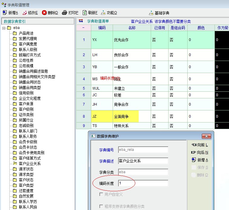
Task: Collapse the eba root tree node
Action: (4, 28)
